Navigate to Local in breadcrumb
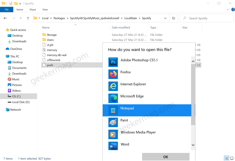Viewport: 235px width, 161px height. 45,18
